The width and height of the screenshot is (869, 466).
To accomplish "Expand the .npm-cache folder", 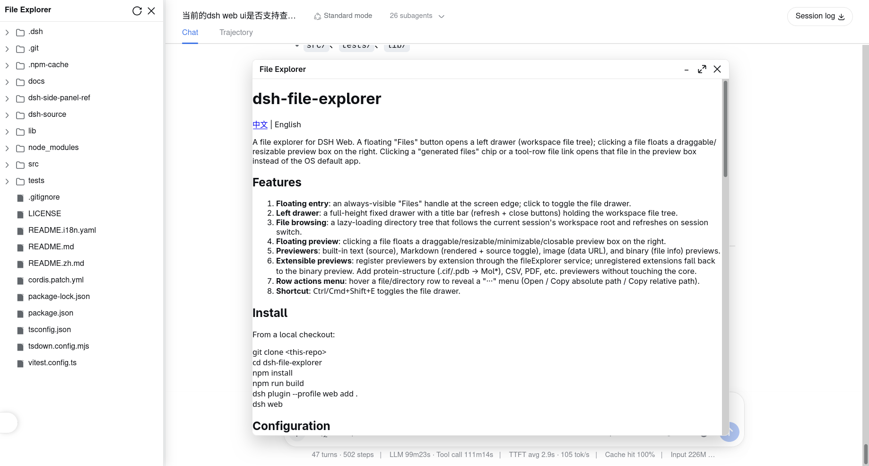I will (7, 65).
